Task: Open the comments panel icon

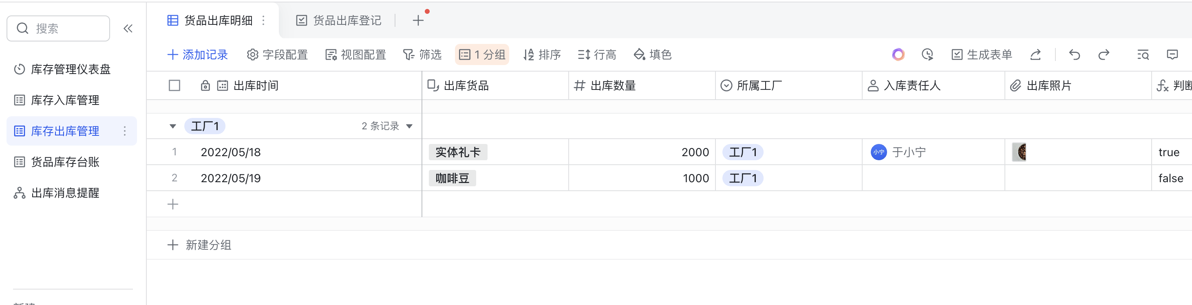Action: (1172, 55)
